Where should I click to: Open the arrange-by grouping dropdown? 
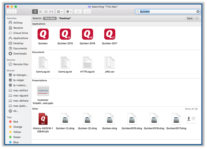pyautogui.click(x=60, y=12)
